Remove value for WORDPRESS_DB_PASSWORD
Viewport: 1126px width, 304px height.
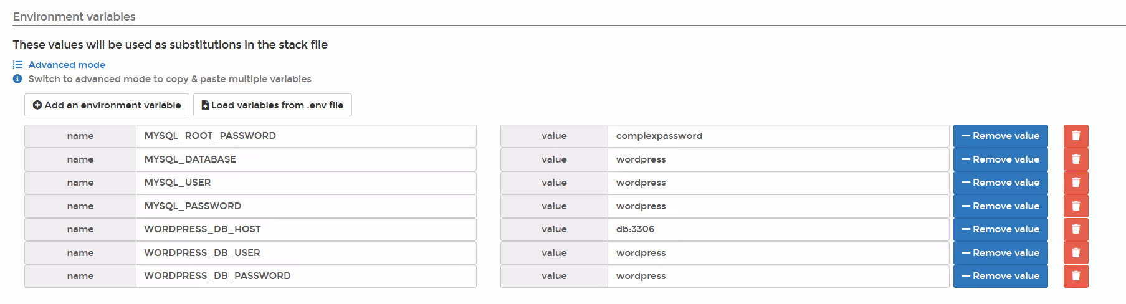click(x=1001, y=276)
